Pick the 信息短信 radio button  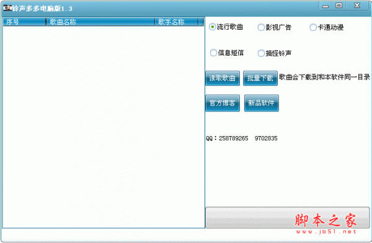(227, 53)
